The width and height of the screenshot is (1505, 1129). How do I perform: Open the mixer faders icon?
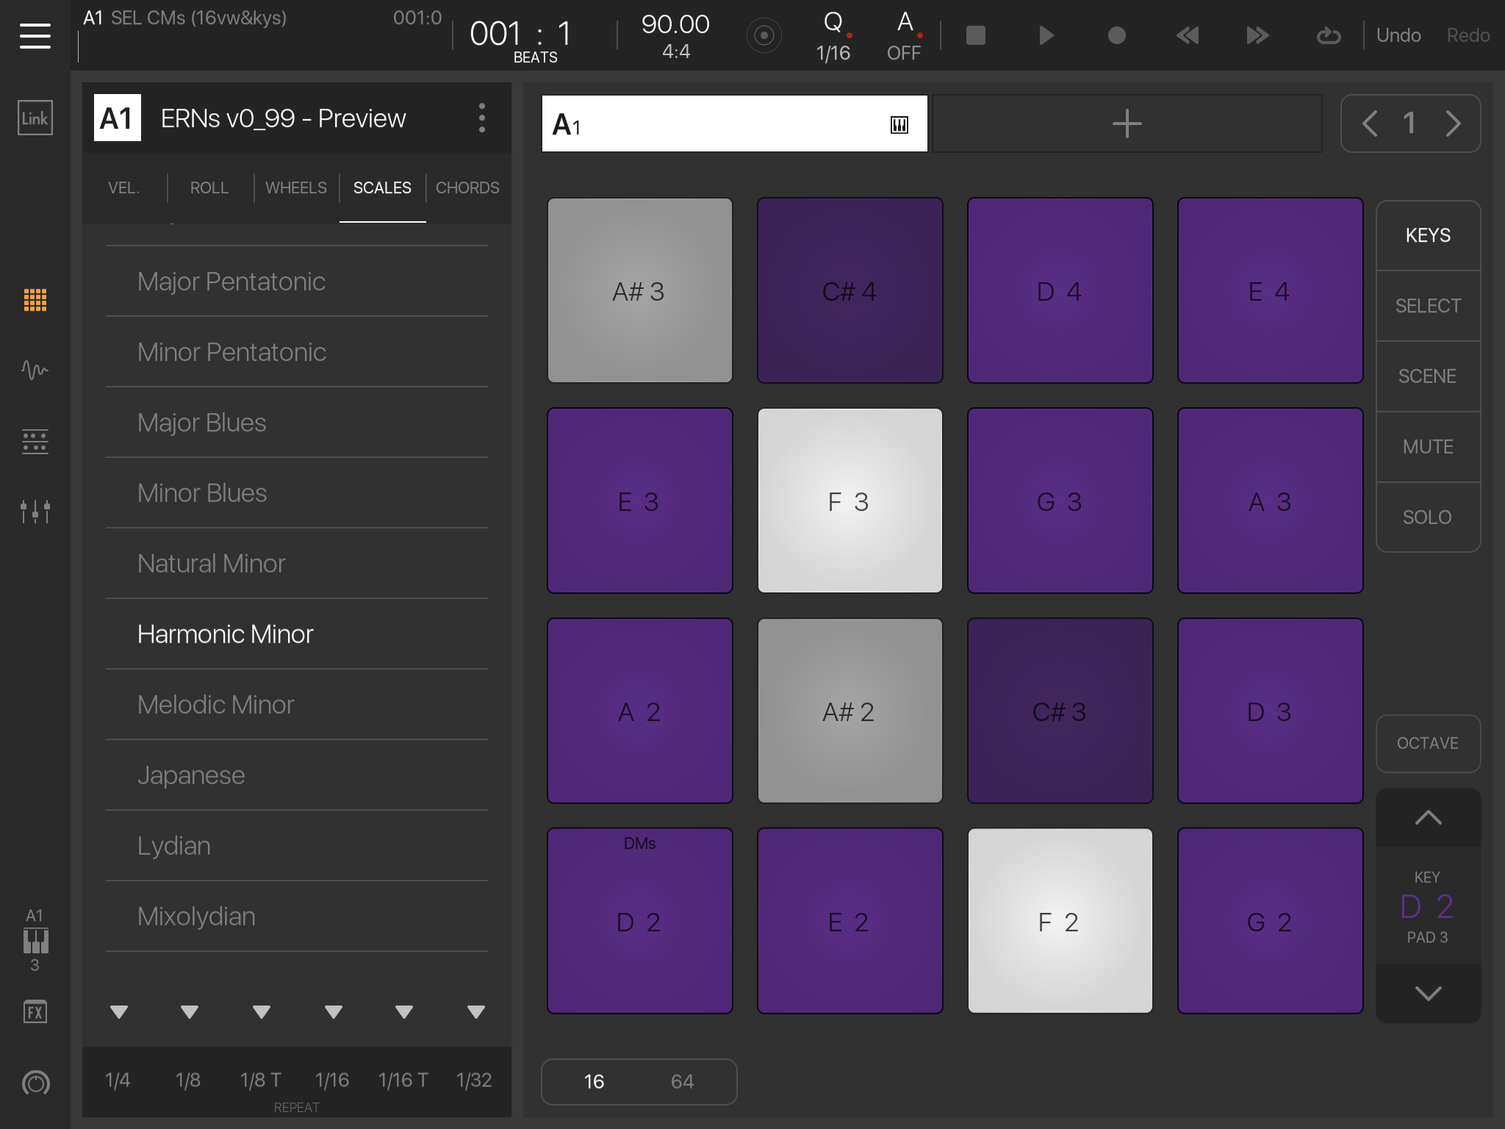[x=35, y=511]
